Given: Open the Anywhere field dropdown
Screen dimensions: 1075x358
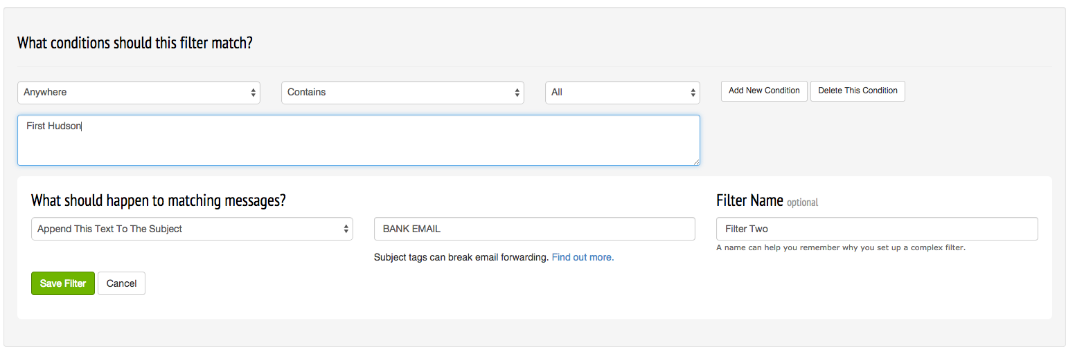Looking at the screenshot, I should click(x=139, y=93).
